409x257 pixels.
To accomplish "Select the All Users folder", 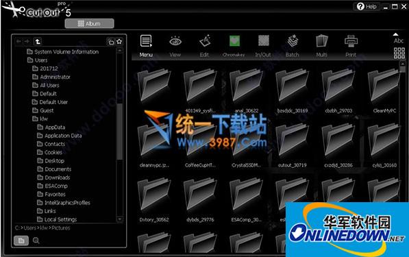I will 46,85.
